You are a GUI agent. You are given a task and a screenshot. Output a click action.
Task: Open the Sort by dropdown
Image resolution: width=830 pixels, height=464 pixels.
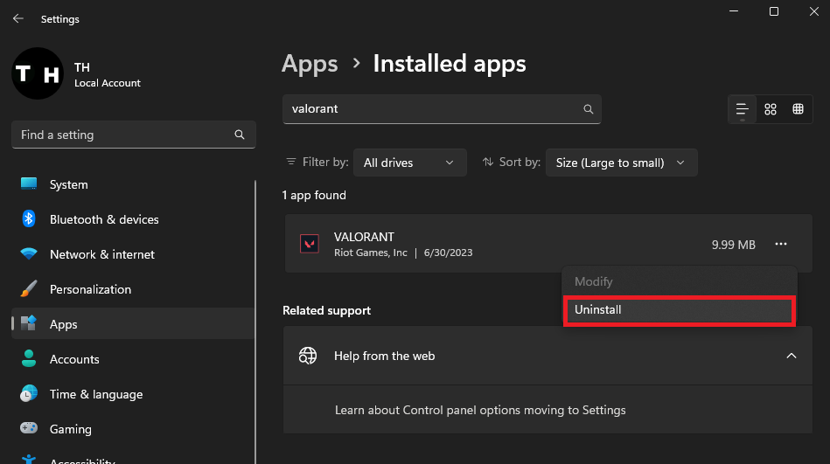(621, 163)
